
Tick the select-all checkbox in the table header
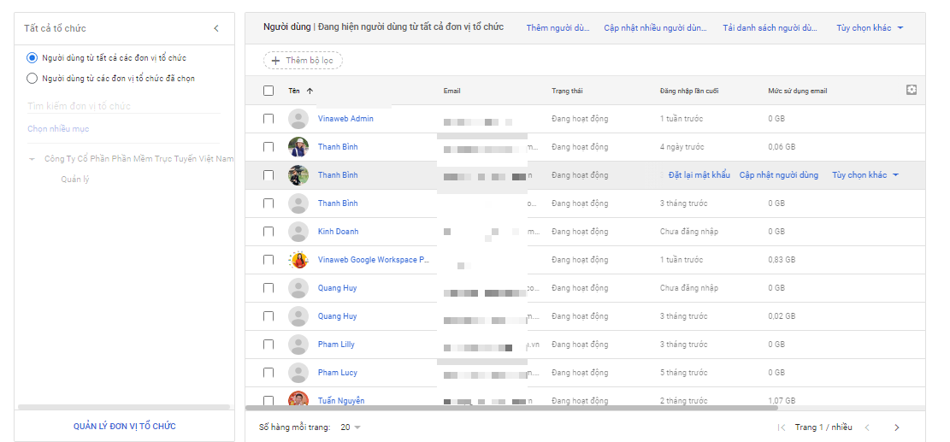(x=268, y=91)
